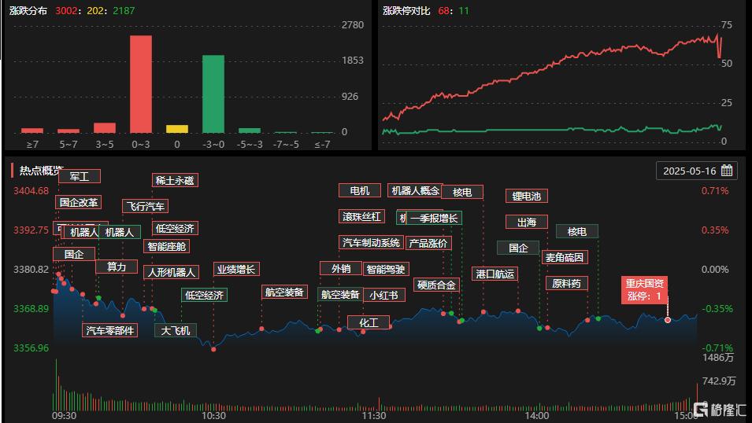
Task: Click the yellow 0 change bar
Action: point(177,129)
